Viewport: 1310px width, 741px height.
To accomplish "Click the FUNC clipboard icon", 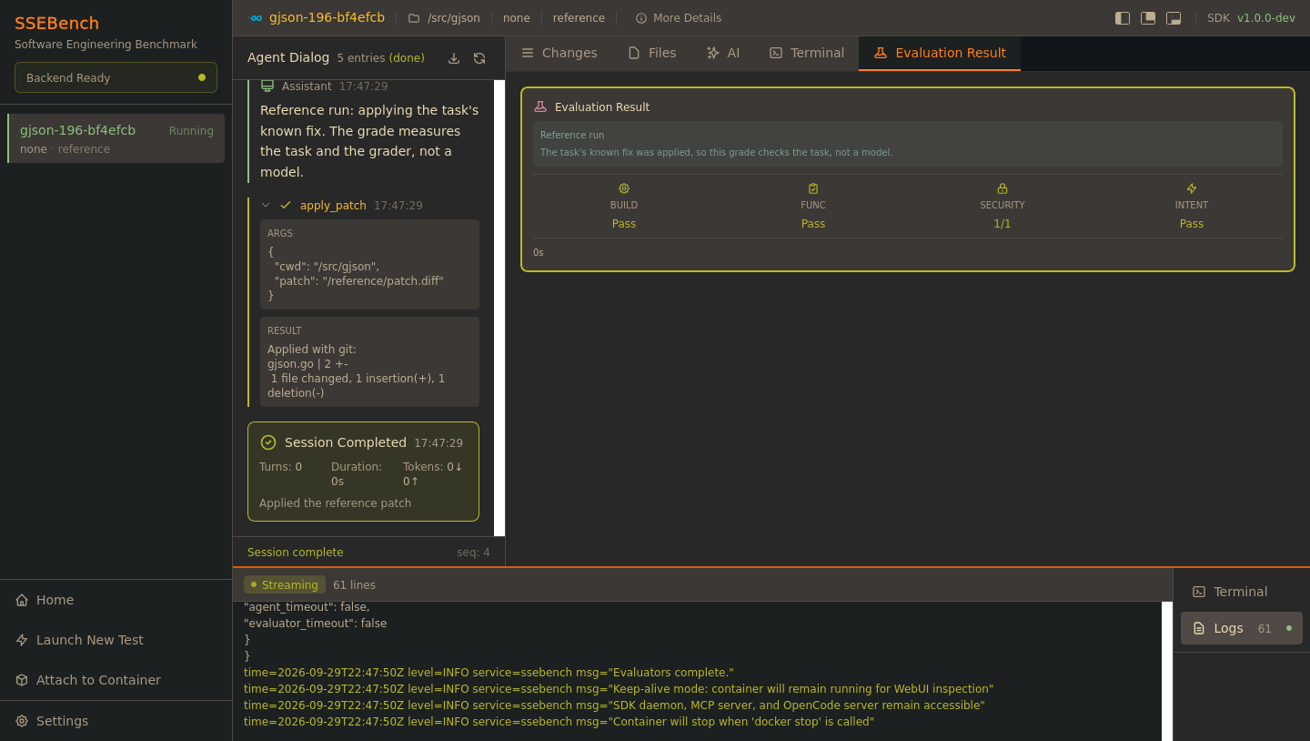I will click(x=813, y=188).
